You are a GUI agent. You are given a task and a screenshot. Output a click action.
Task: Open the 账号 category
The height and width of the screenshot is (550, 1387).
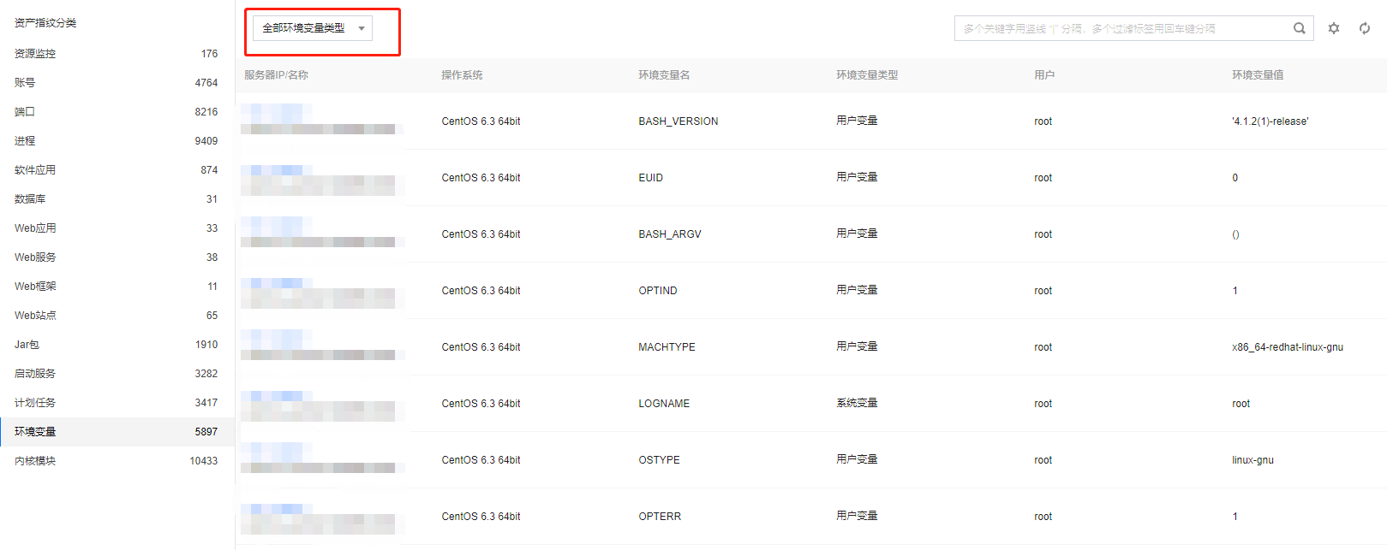coord(25,83)
